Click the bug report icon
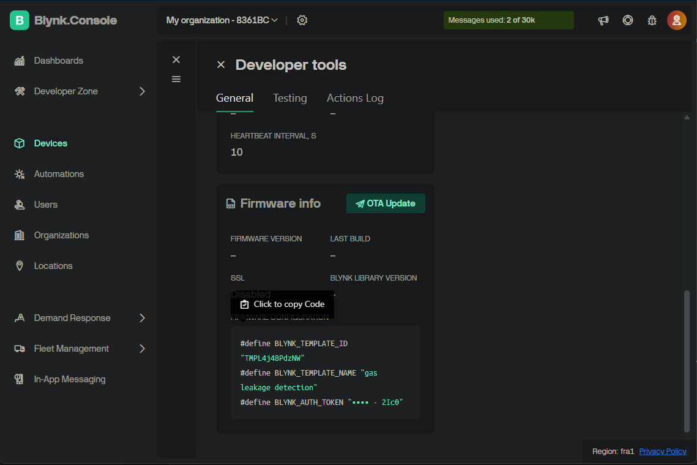The width and height of the screenshot is (697, 465). click(652, 20)
